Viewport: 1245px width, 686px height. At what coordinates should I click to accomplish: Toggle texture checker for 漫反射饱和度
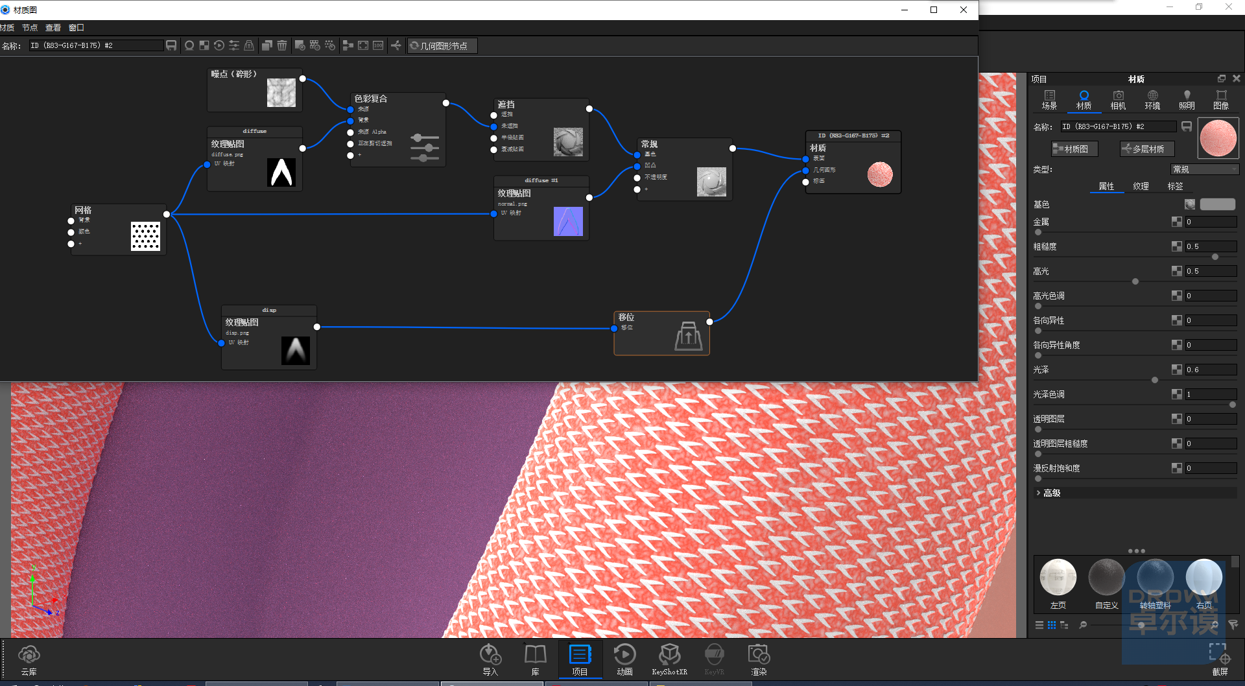(1176, 468)
